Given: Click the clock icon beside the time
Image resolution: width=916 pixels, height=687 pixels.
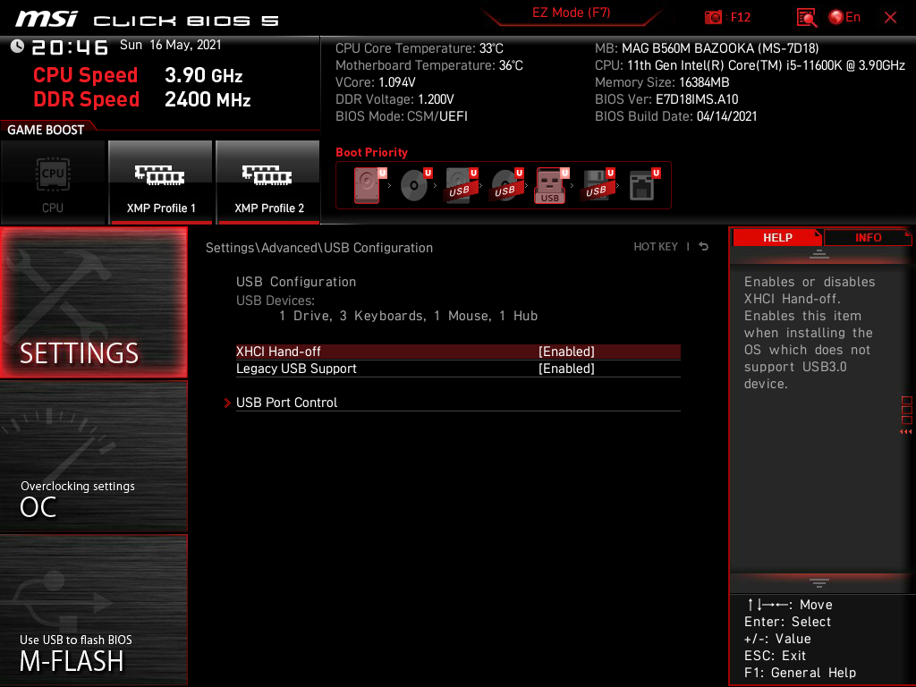Looking at the screenshot, I should pos(17,47).
